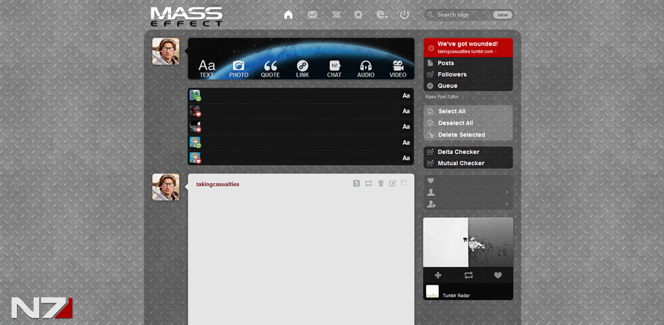Open liked posts heart row in sidebar
664x325 pixels.
tap(468, 181)
